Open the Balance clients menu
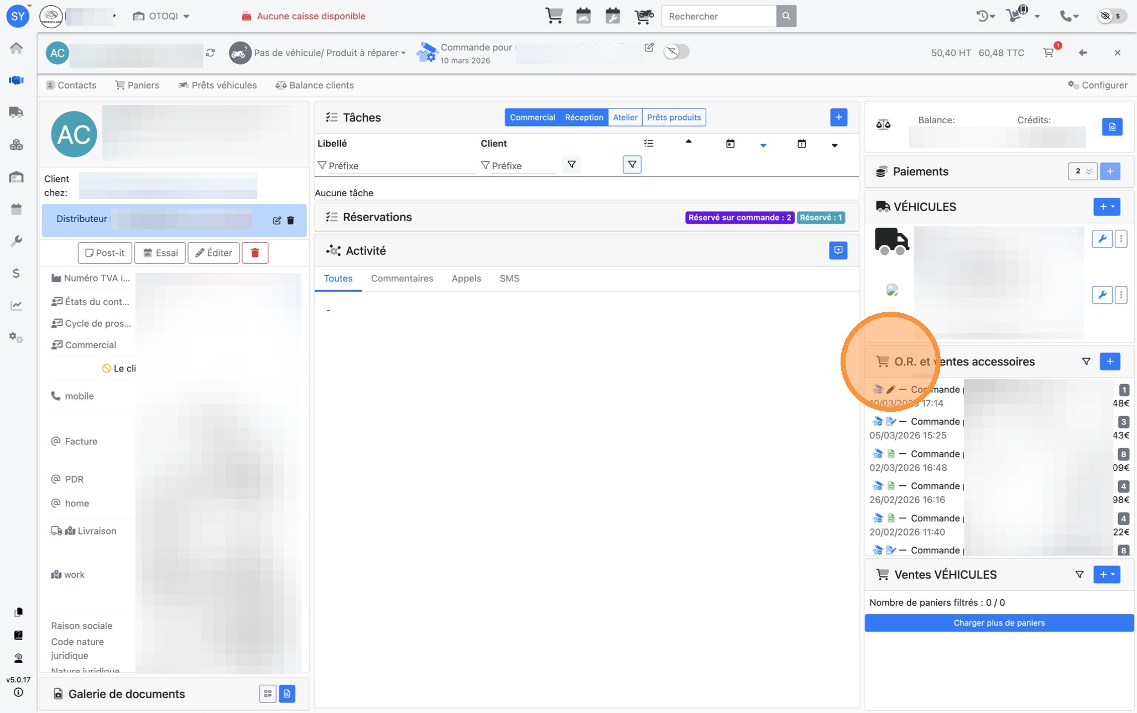Image resolution: width=1137 pixels, height=713 pixels. click(x=315, y=85)
